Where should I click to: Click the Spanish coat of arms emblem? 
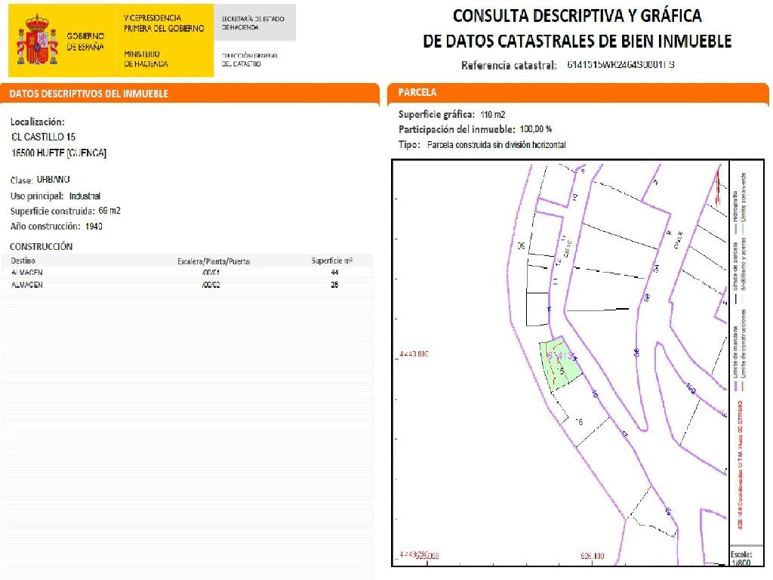pyautogui.click(x=37, y=39)
